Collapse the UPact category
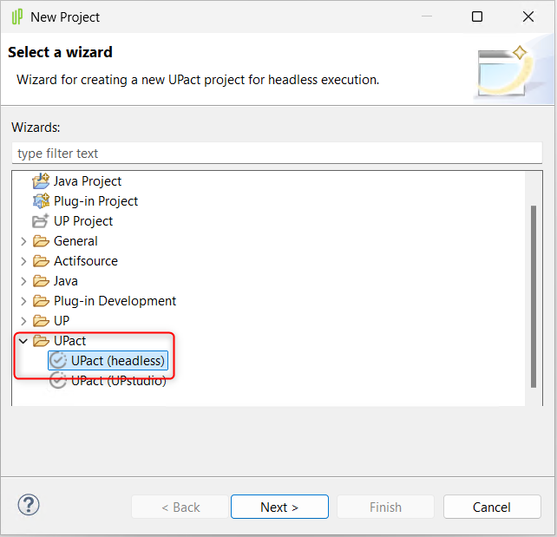The width and height of the screenshot is (557, 537). [23, 341]
